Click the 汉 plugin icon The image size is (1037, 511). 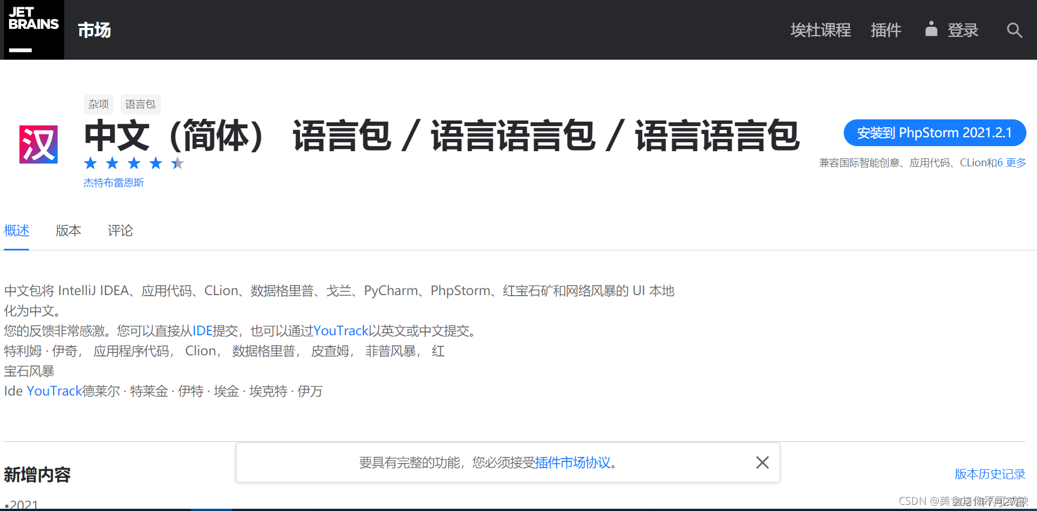pyautogui.click(x=39, y=144)
